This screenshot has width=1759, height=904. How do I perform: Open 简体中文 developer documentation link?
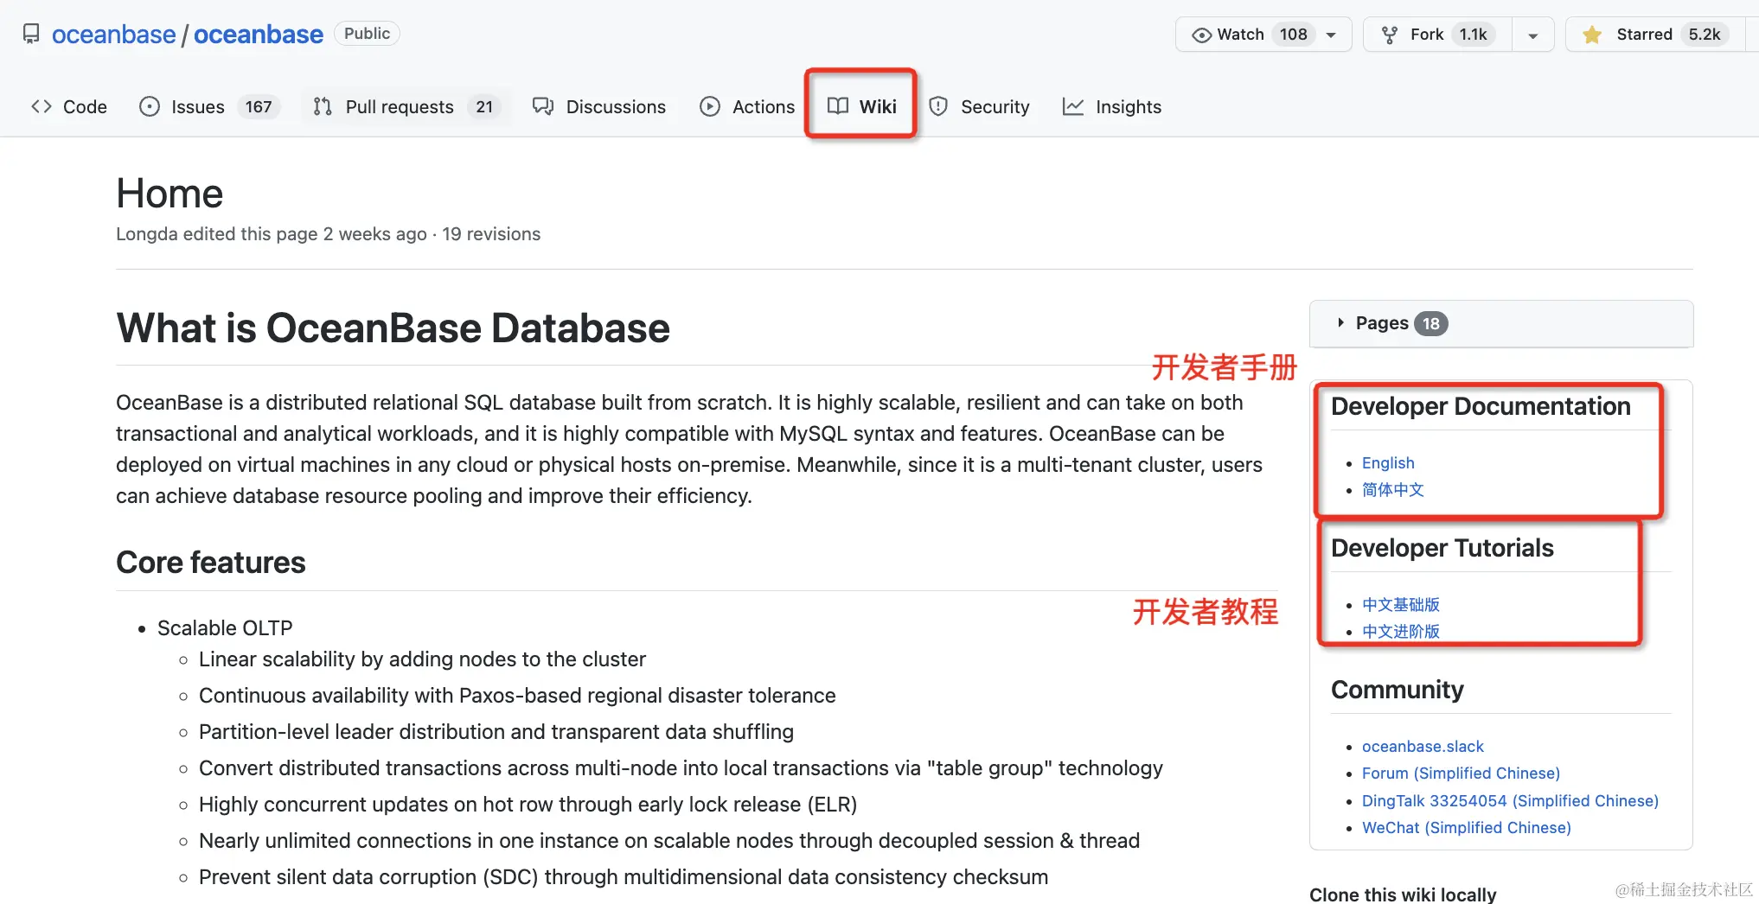[1392, 490]
